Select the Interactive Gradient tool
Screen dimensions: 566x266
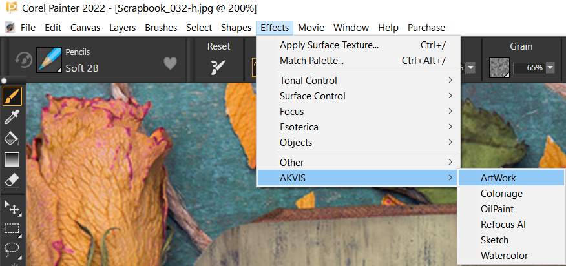(12, 159)
